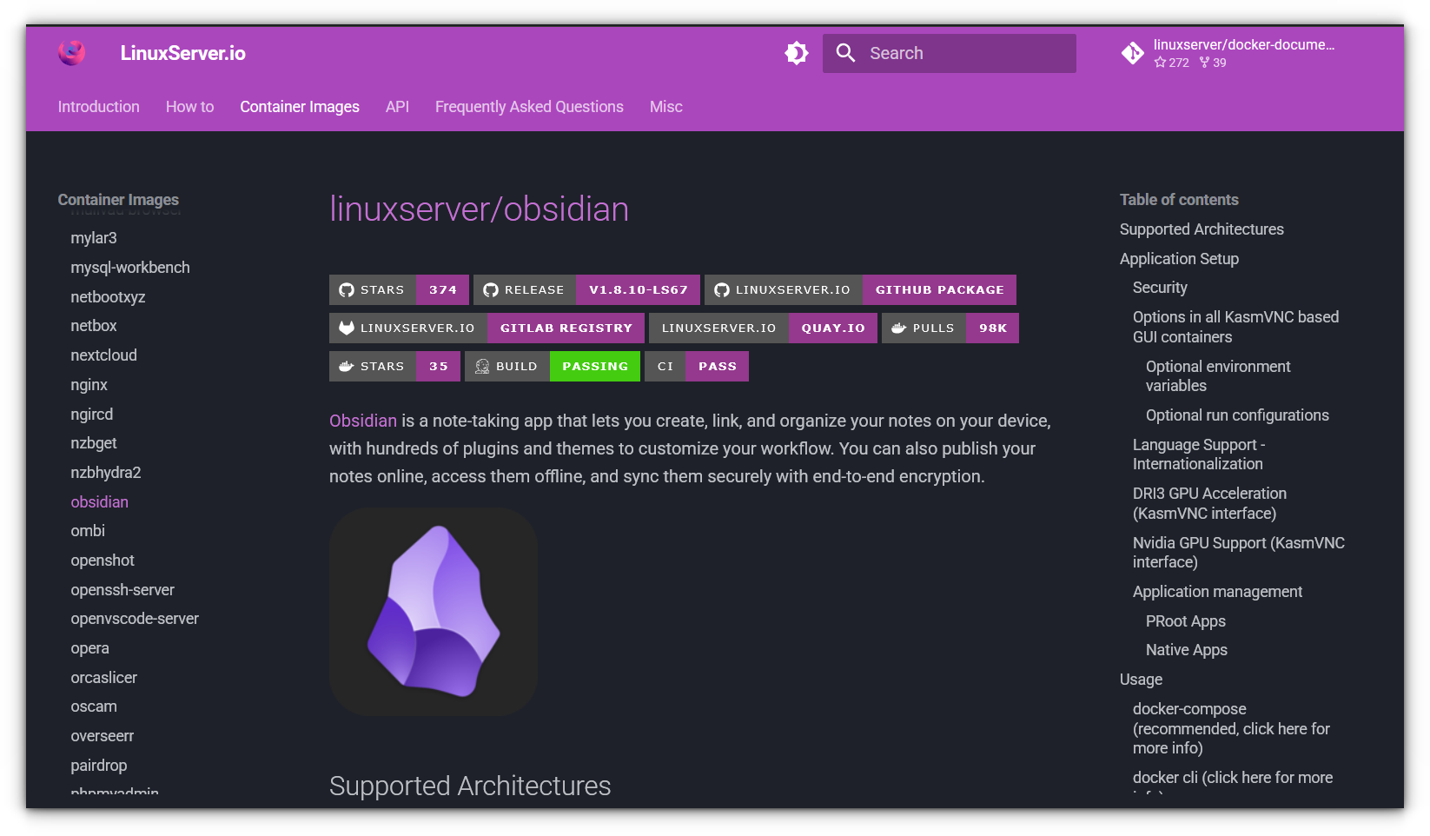Open the GitLab Registry badge
Screen dimensions: 1430x836
click(x=487, y=328)
